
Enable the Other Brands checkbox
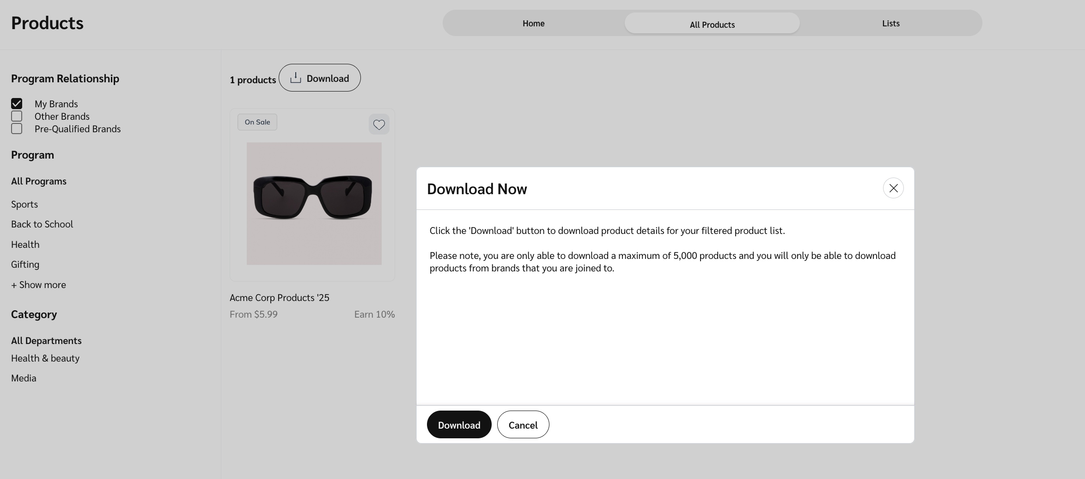(17, 116)
